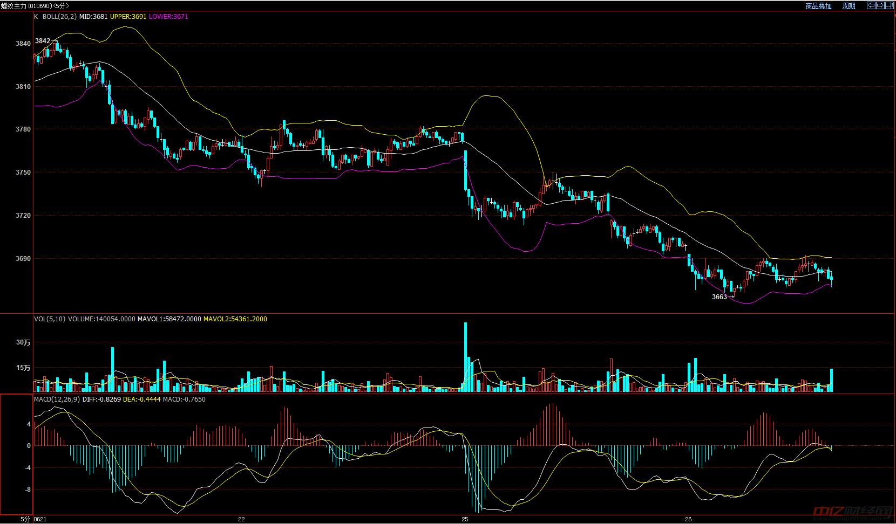
Task: Click the -8 MACD axis label
Action: pyautogui.click(x=28, y=489)
